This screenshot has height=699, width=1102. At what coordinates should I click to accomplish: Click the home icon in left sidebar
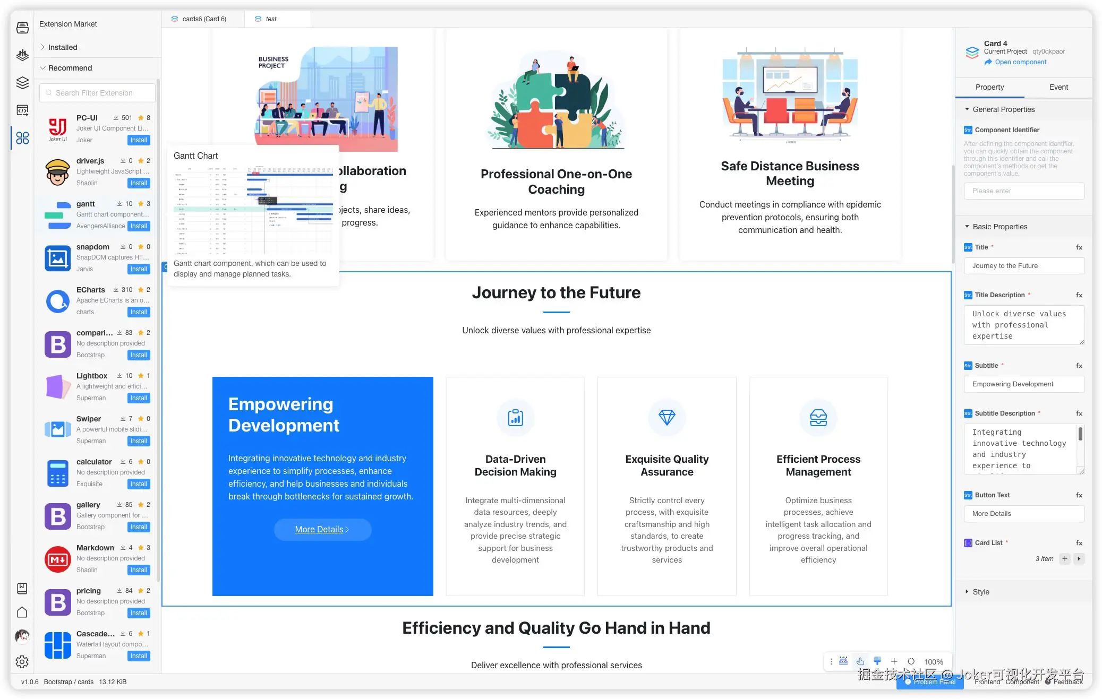click(x=22, y=612)
